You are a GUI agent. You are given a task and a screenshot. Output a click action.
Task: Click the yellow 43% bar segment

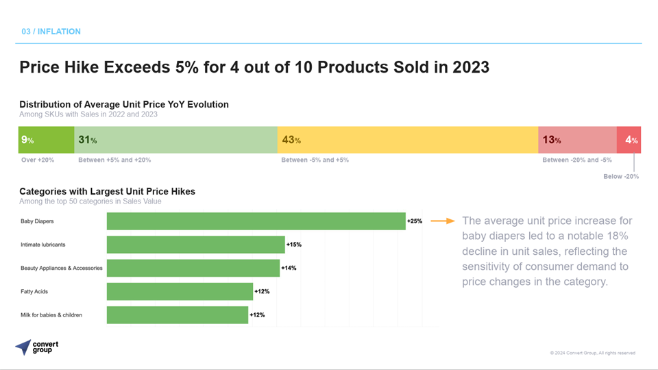tap(408, 140)
